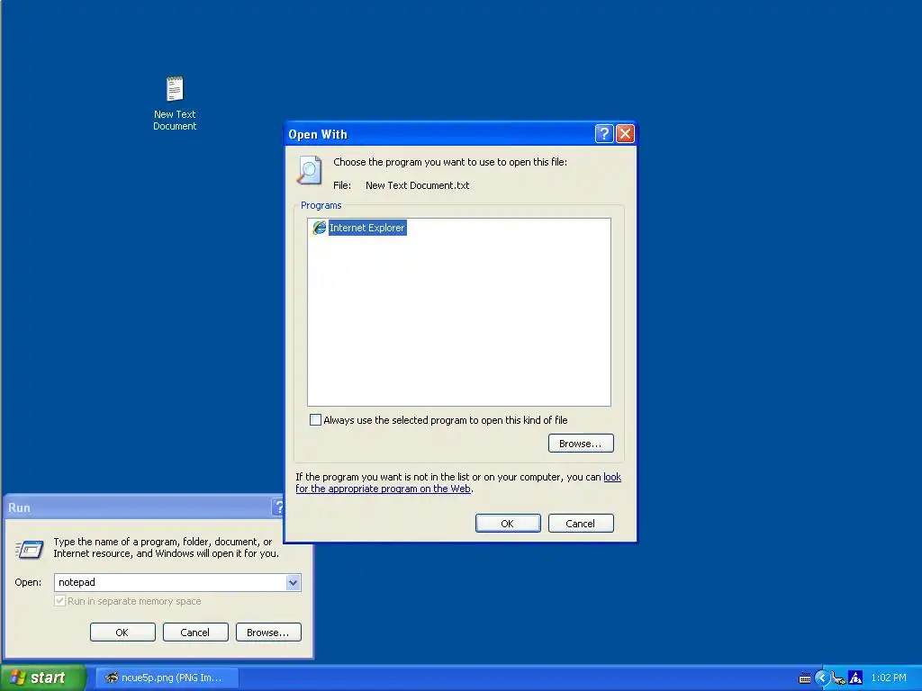922x691 pixels.
Task: Click the Open With dialog help button
Action: click(x=604, y=134)
